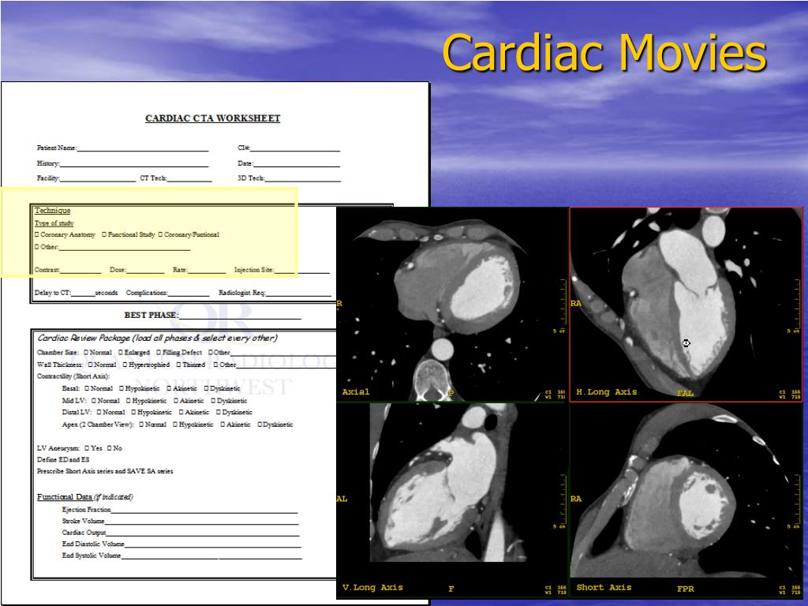Select the BEST PHASE blank line
This screenshot has width=808, height=606.
point(240,317)
